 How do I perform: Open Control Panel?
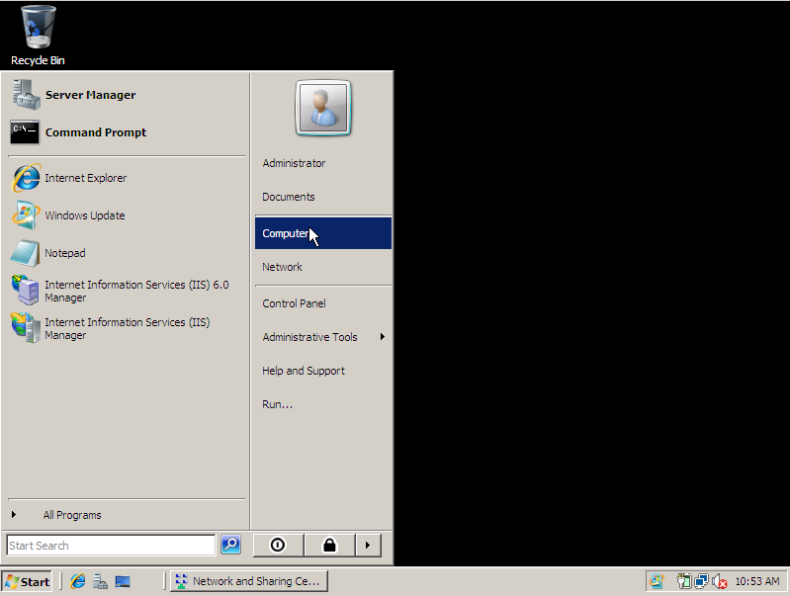pyautogui.click(x=323, y=303)
